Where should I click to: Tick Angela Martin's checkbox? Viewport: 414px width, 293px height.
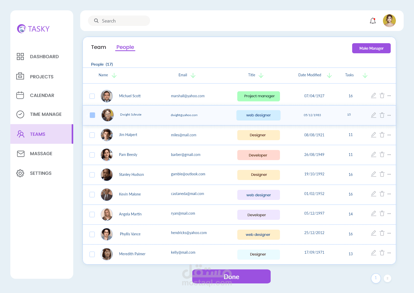coord(92,214)
